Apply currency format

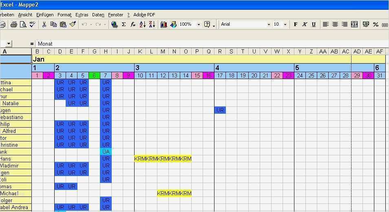[366, 24]
